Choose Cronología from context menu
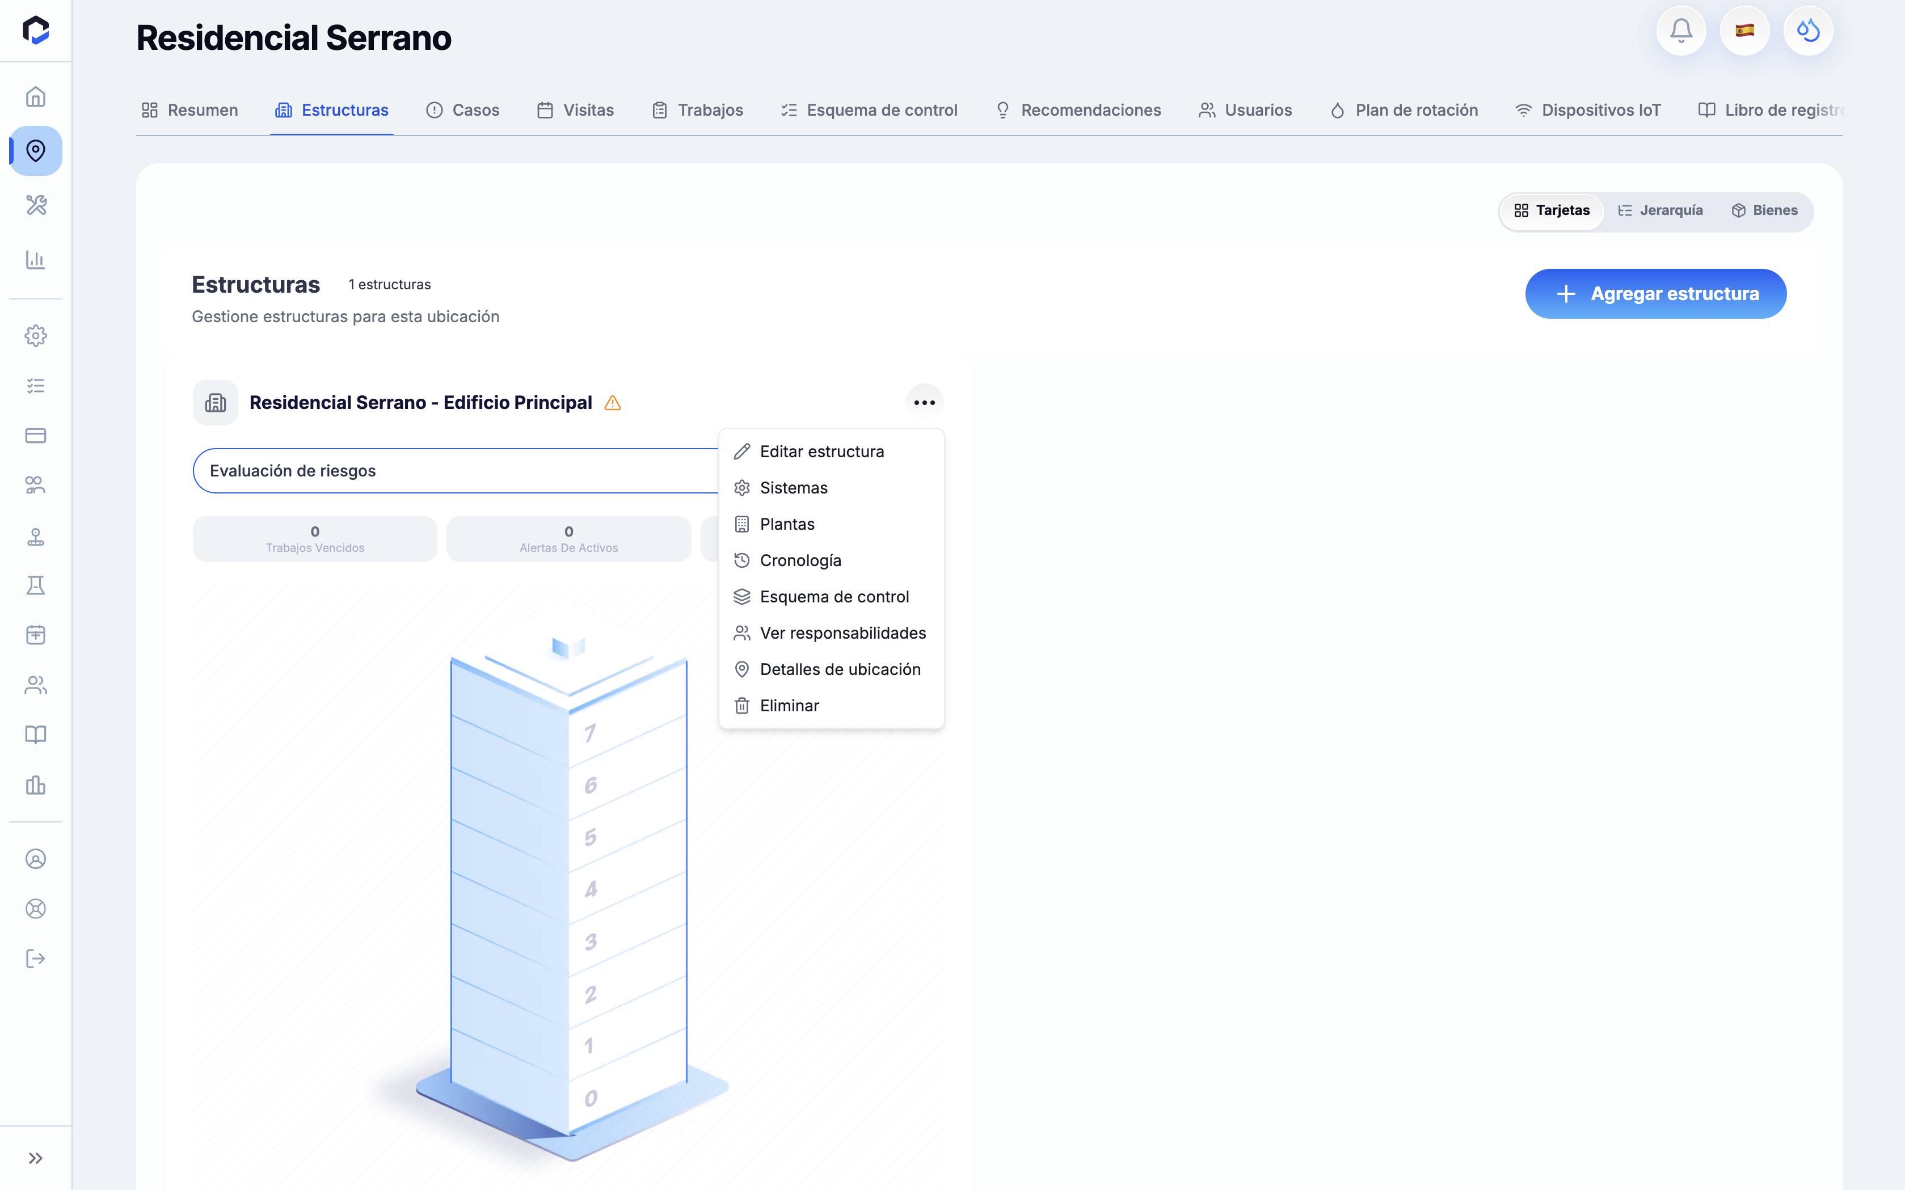Image resolution: width=1905 pixels, height=1190 pixels. pos(831,560)
